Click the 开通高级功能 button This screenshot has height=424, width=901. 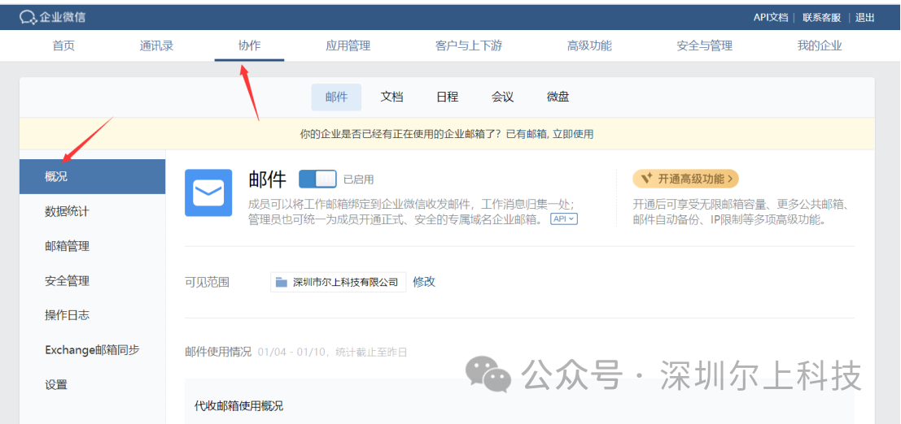[x=685, y=179]
